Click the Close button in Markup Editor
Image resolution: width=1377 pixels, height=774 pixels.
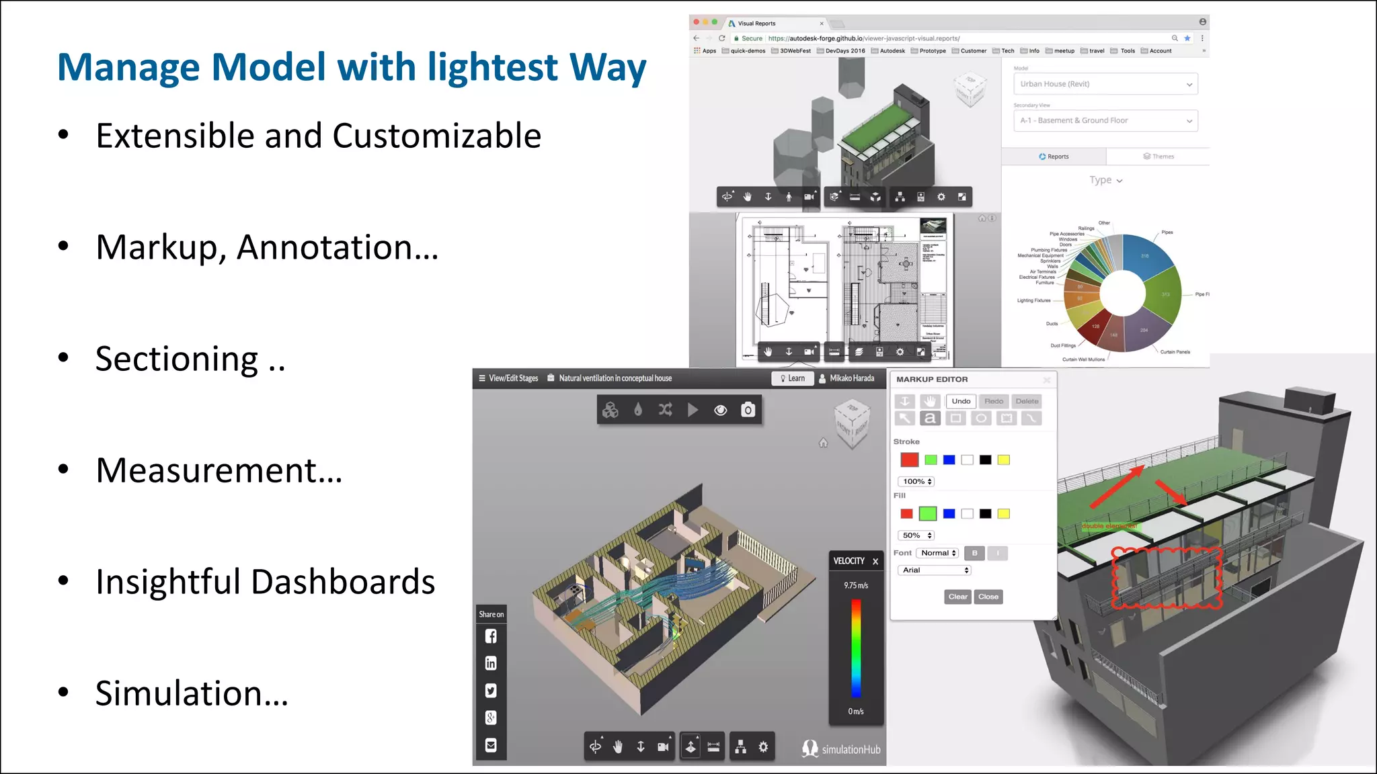pos(988,597)
